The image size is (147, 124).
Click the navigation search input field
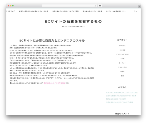coord(127,11)
